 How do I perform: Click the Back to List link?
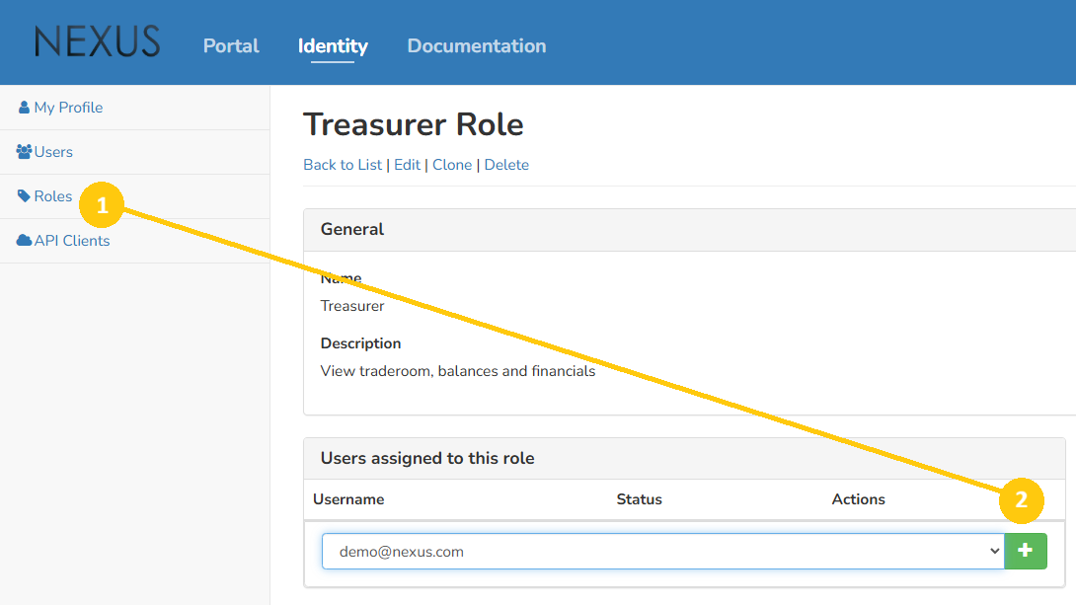[x=343, y=164]
